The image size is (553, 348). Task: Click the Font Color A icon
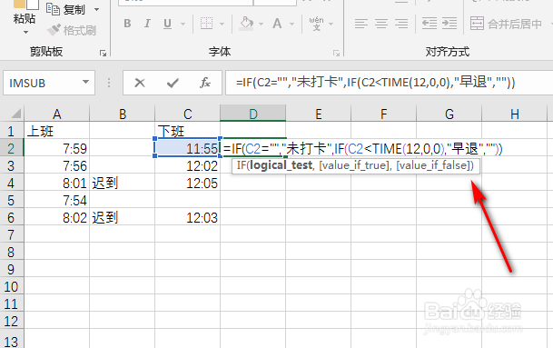pos(277,24)
